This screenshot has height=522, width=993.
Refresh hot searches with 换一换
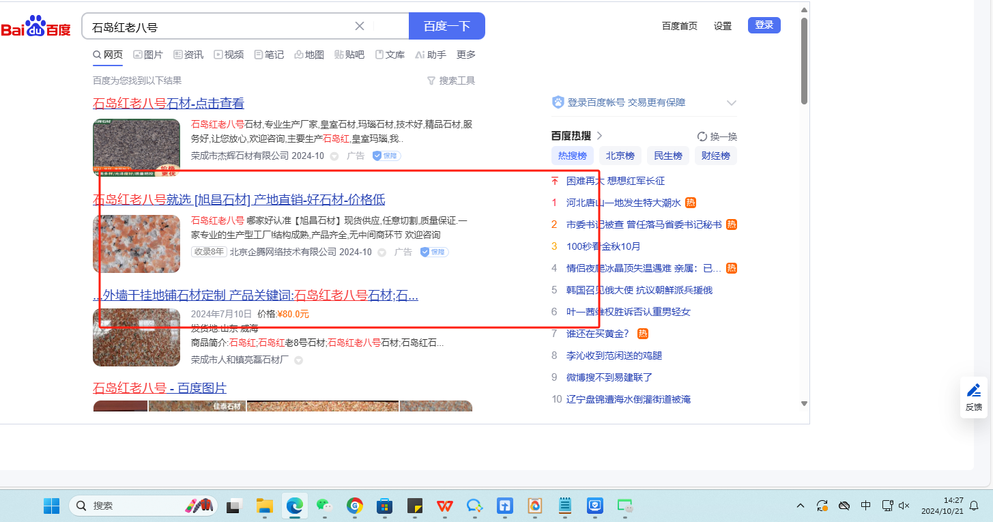717,136
